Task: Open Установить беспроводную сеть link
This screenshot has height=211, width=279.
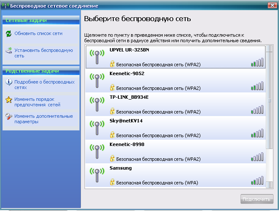Action: pos(44,53)
